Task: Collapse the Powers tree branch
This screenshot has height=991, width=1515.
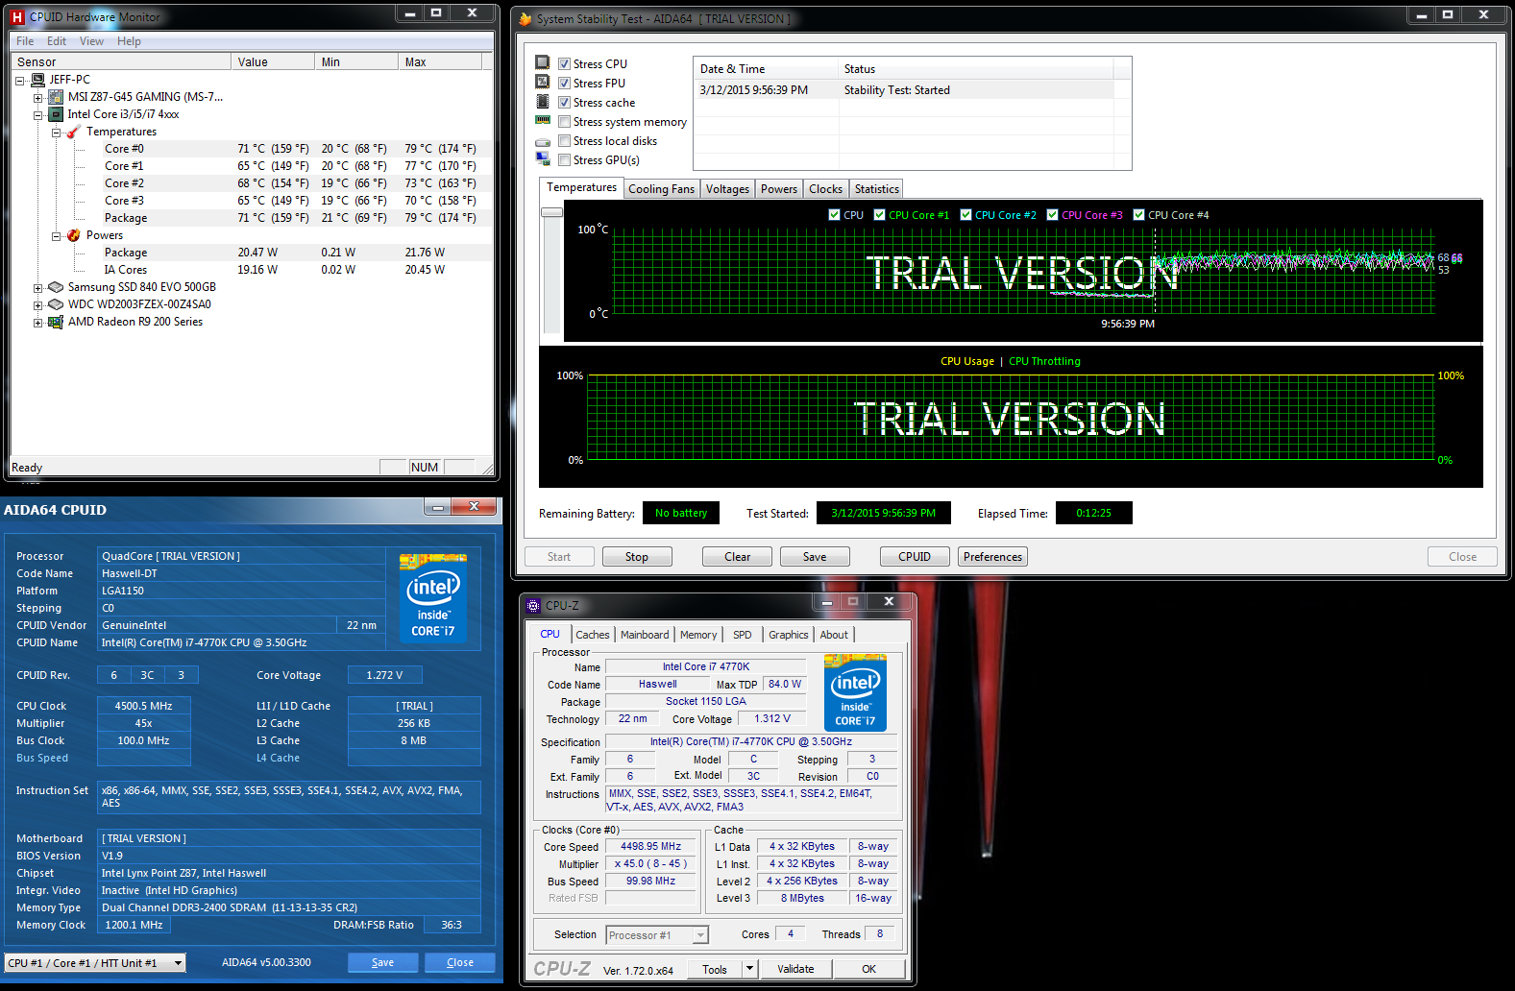Action: click(x=57, y=236)
